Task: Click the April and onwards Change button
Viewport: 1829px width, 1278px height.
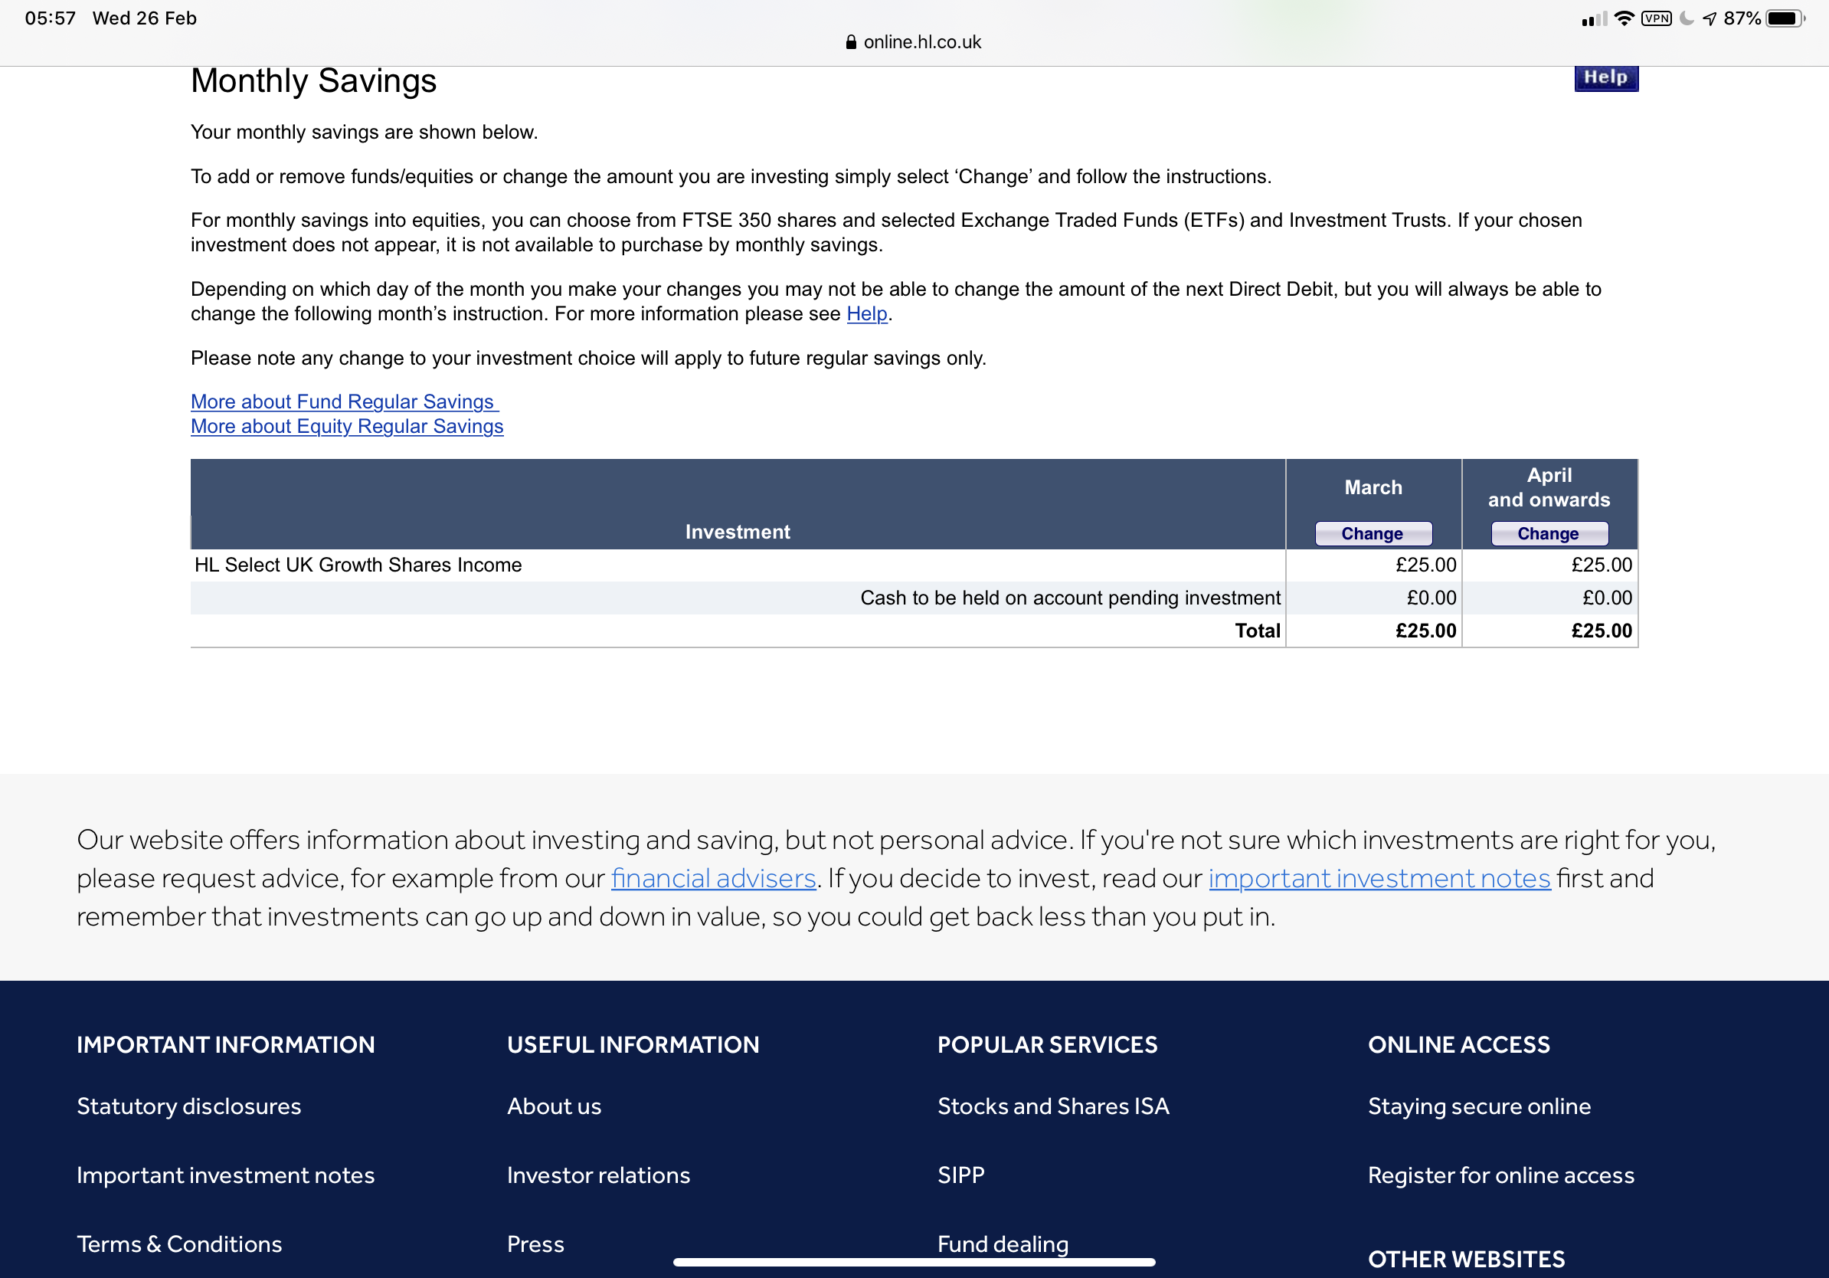Action: (x=1549, y=533)
